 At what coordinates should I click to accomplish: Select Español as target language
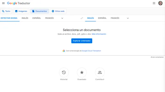tap(102, 18)
